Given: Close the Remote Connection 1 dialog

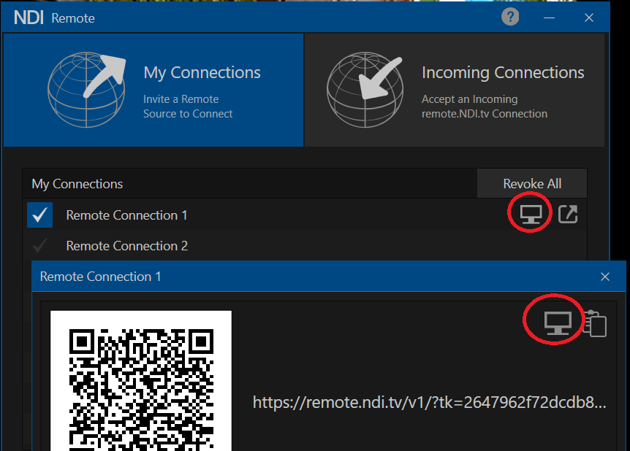Looking at the screenshot, I should [x=605, y=277].
